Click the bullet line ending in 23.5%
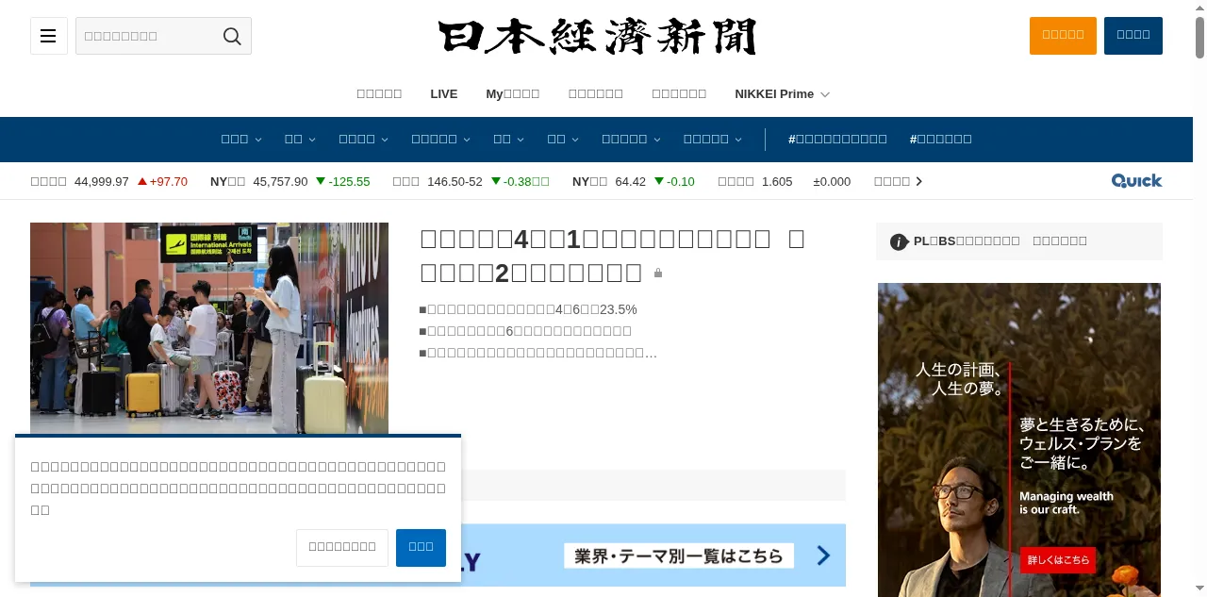 point(528,309)
